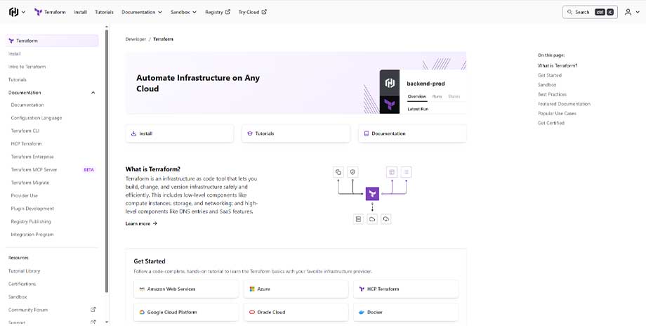
Task: Open Configuration Language in the sidebar
Action: click(37, 118)
